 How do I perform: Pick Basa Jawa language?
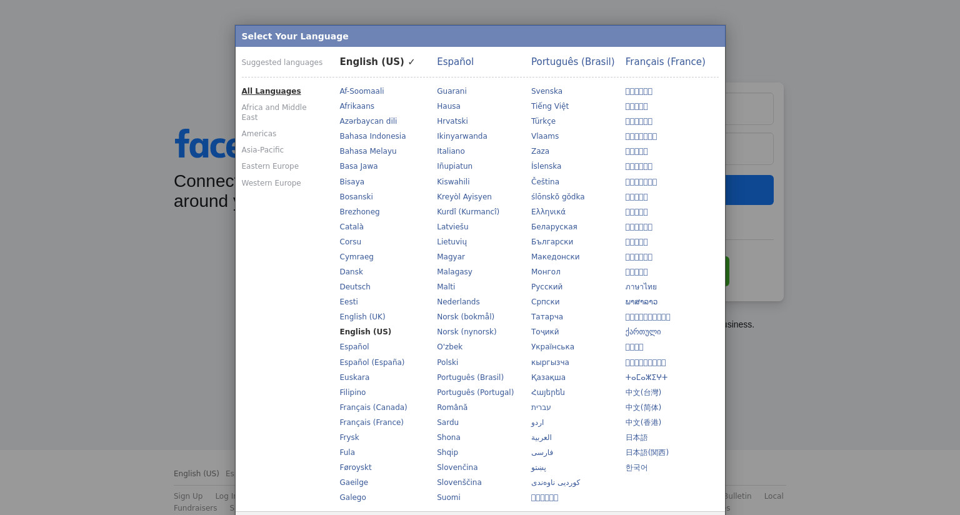[359, 166]
